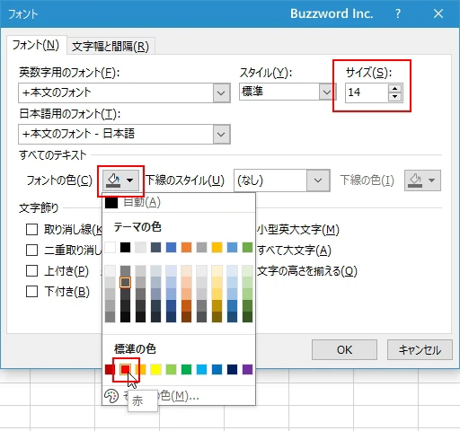Pick the highlighted dark gray tint swatch
The height and width of the screenshot is (431, 460).
pyautogui.click(x=125, y=282)
